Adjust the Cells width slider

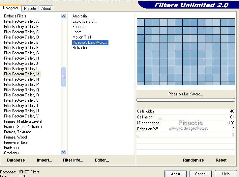pos(186,111)
